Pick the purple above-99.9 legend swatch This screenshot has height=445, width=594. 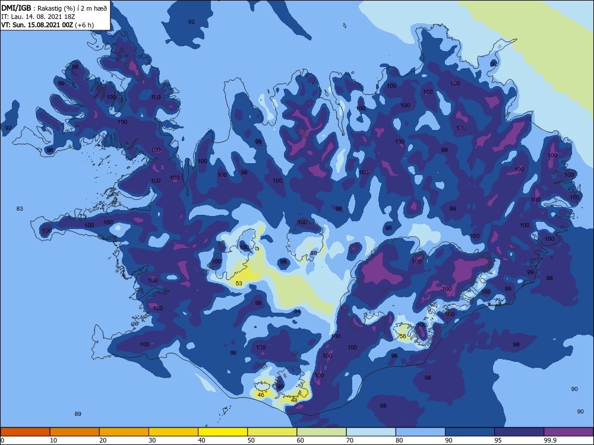568,432
